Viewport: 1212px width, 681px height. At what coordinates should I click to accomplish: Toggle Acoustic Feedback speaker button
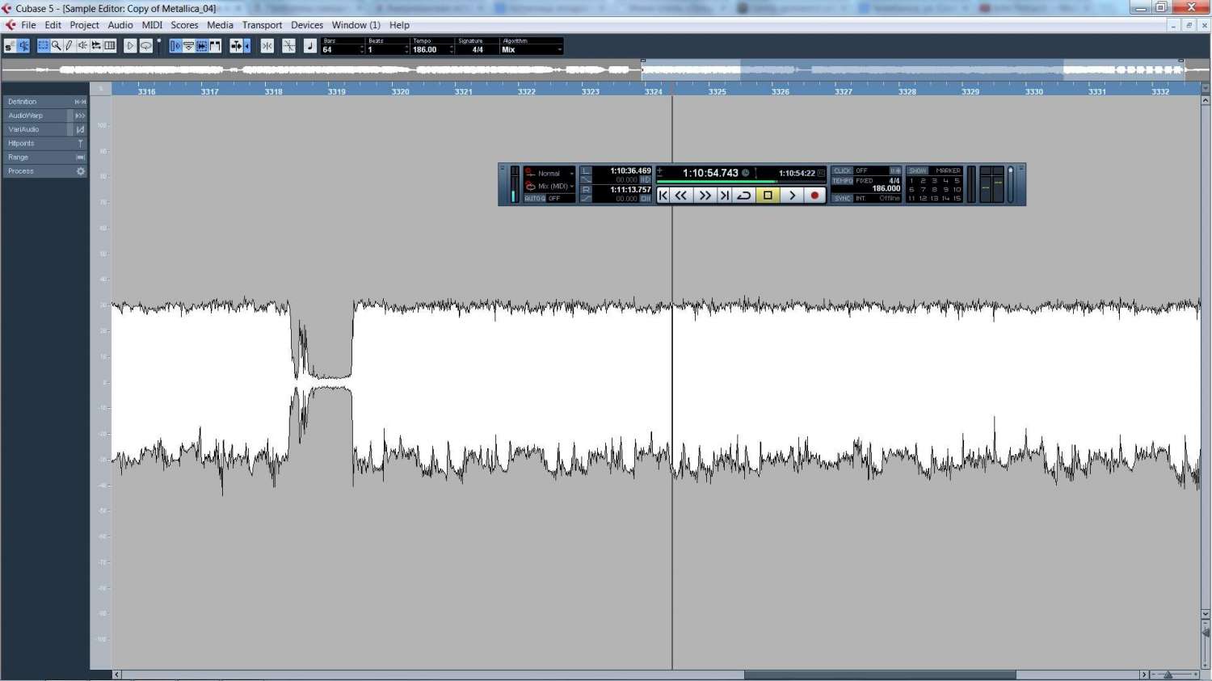[x=23, y=46]
